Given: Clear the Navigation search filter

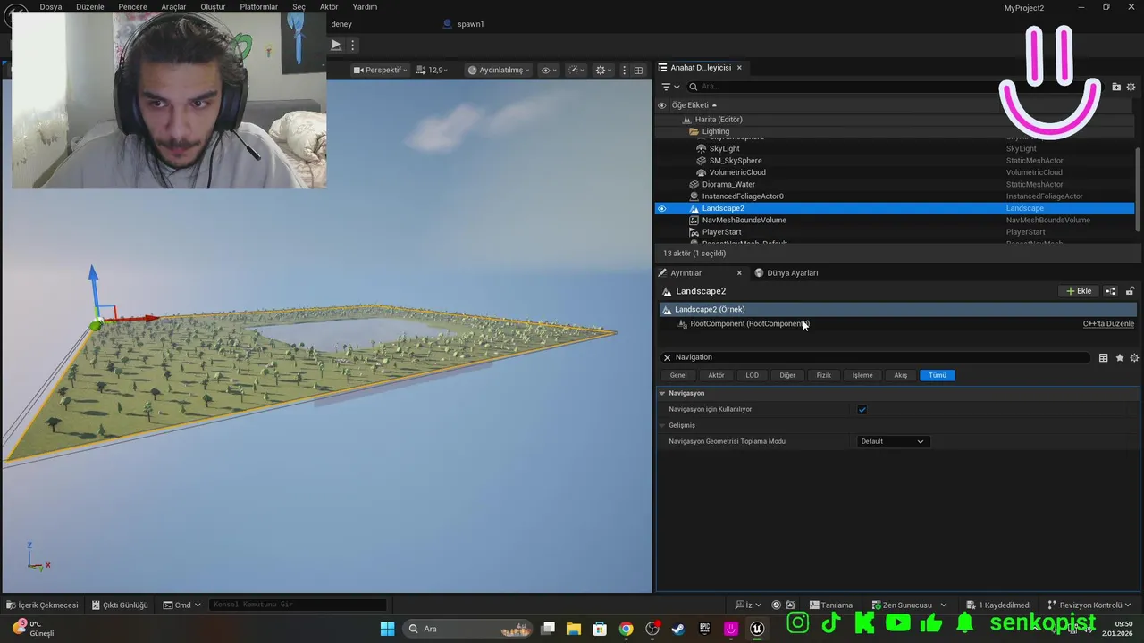Looking at the screenshot, I should pyautogui.click(x=667, y=357).
